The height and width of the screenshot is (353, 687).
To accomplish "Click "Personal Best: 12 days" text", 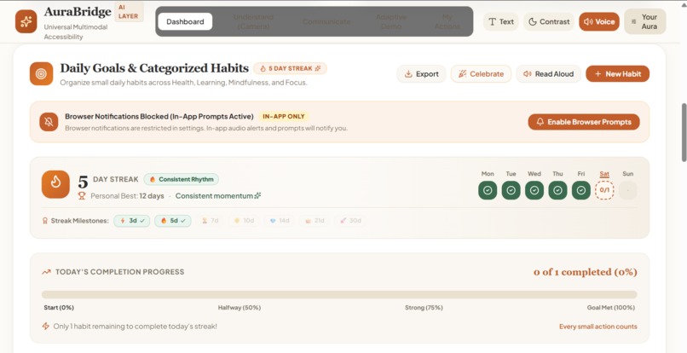I will (127, 196).
